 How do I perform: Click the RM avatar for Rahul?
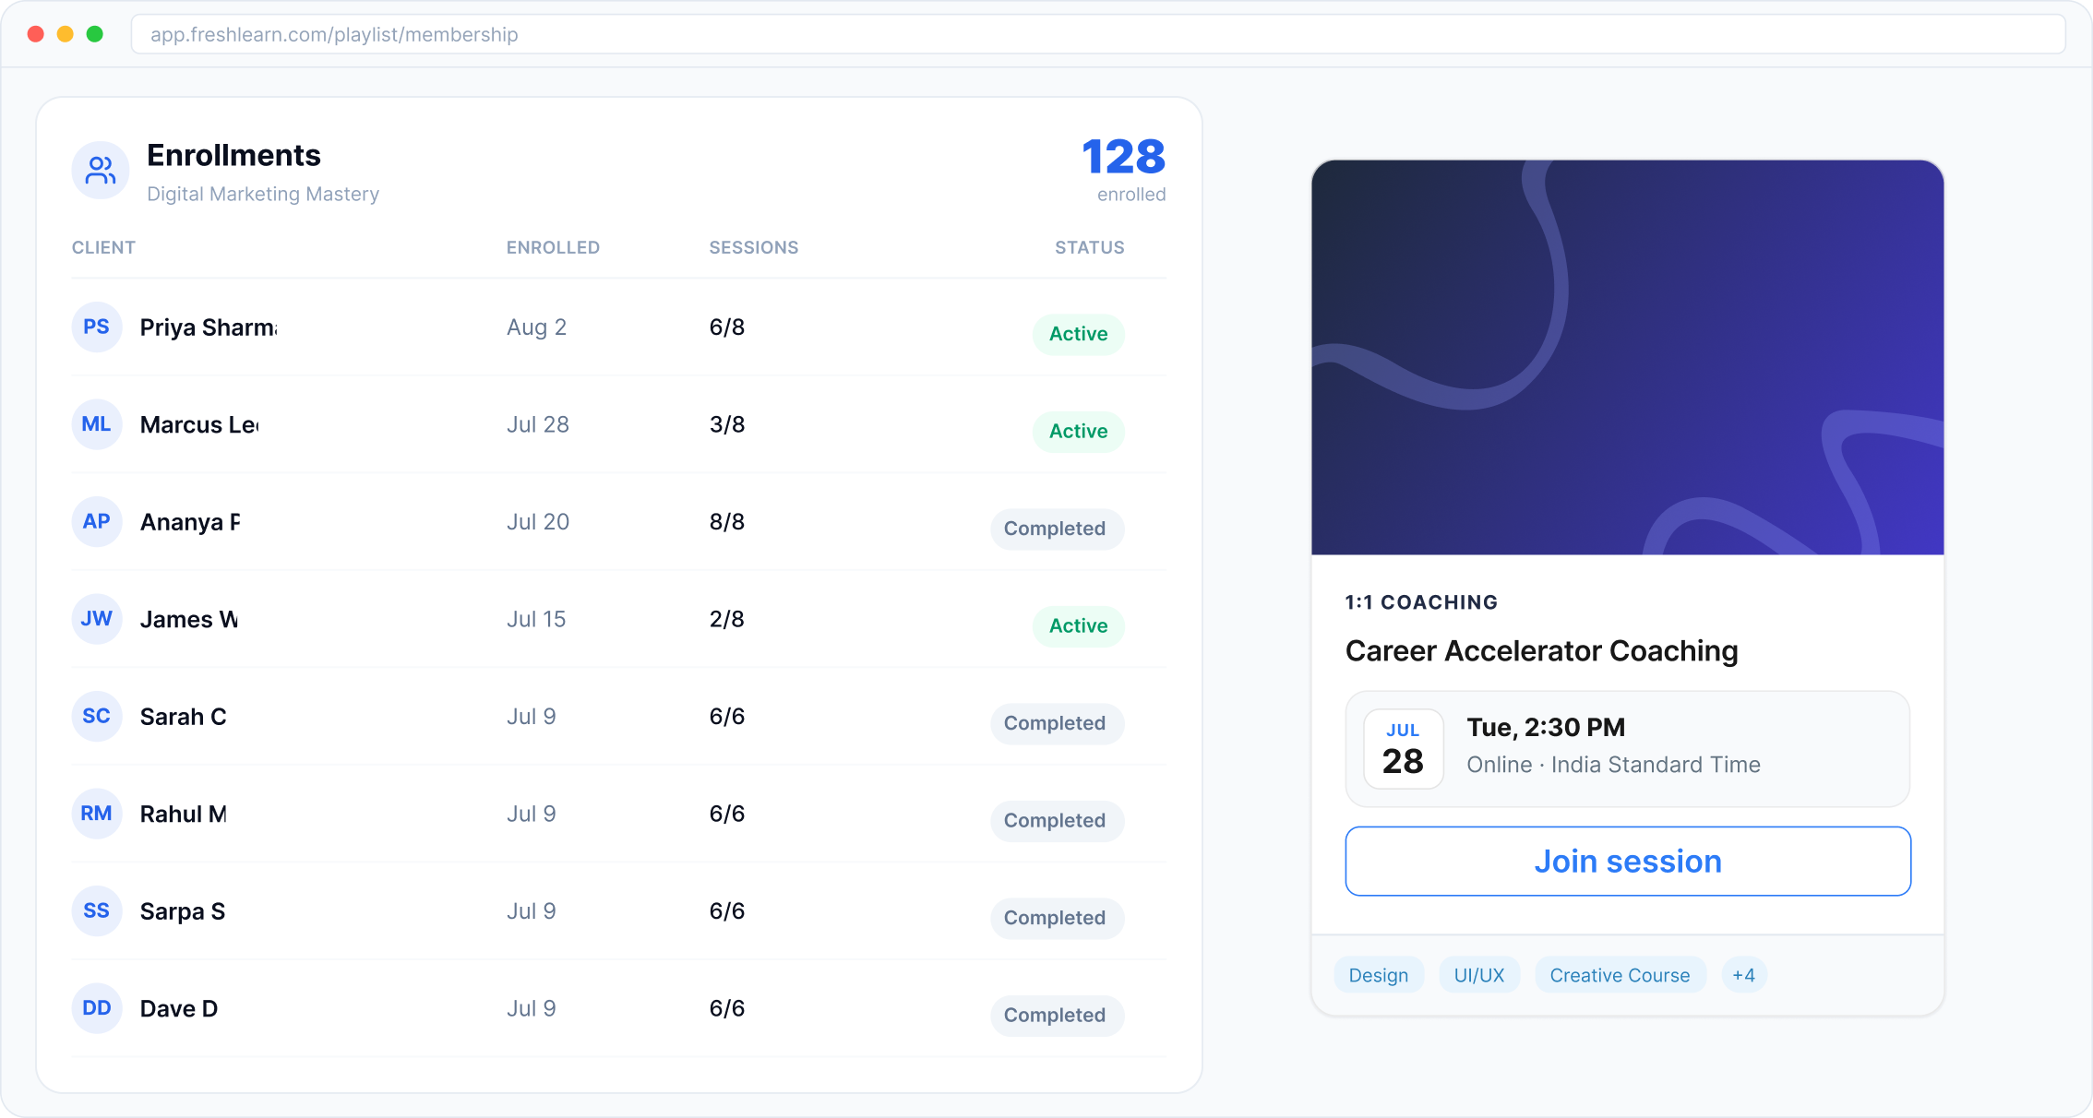97,814
